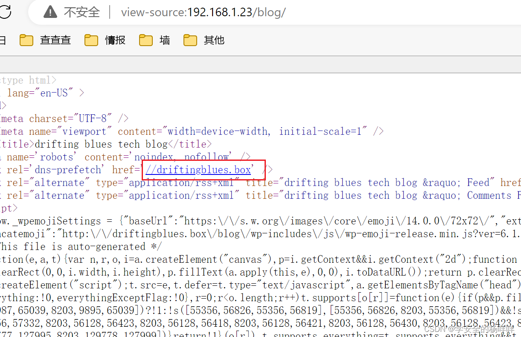Click the 不安全 security label
Screen dimensions: 521x337
[81, 12]
